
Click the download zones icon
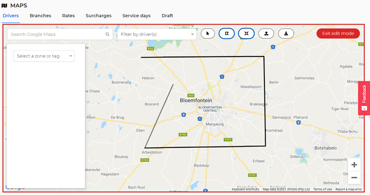[286, 34]
